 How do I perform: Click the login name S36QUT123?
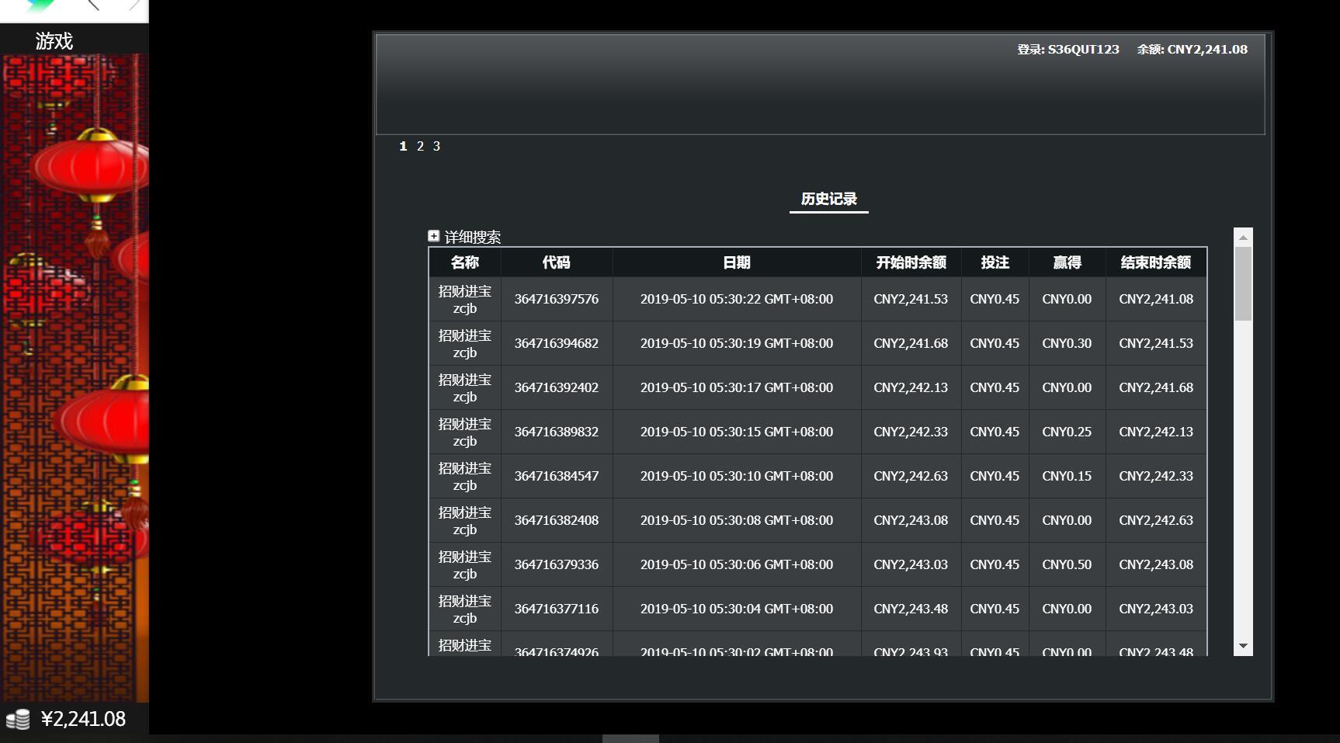click(x=1083, y=49)
